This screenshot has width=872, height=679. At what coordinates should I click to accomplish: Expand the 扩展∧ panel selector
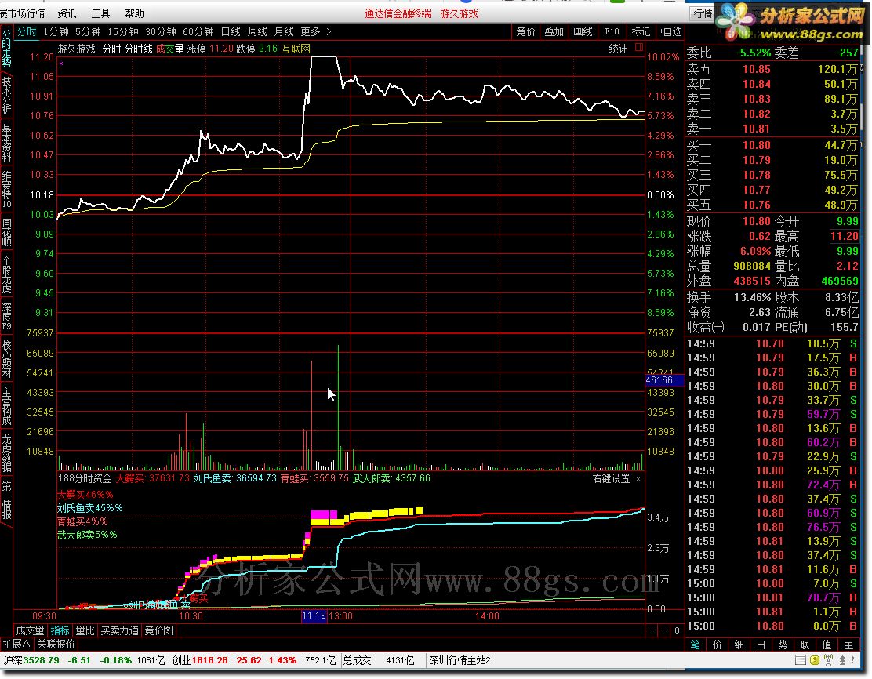coord(16,644)
